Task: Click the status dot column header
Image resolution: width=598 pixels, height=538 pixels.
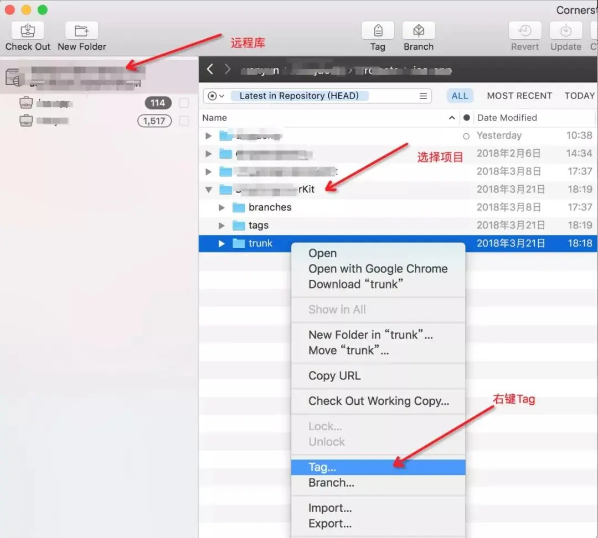Action: (466, 118)
